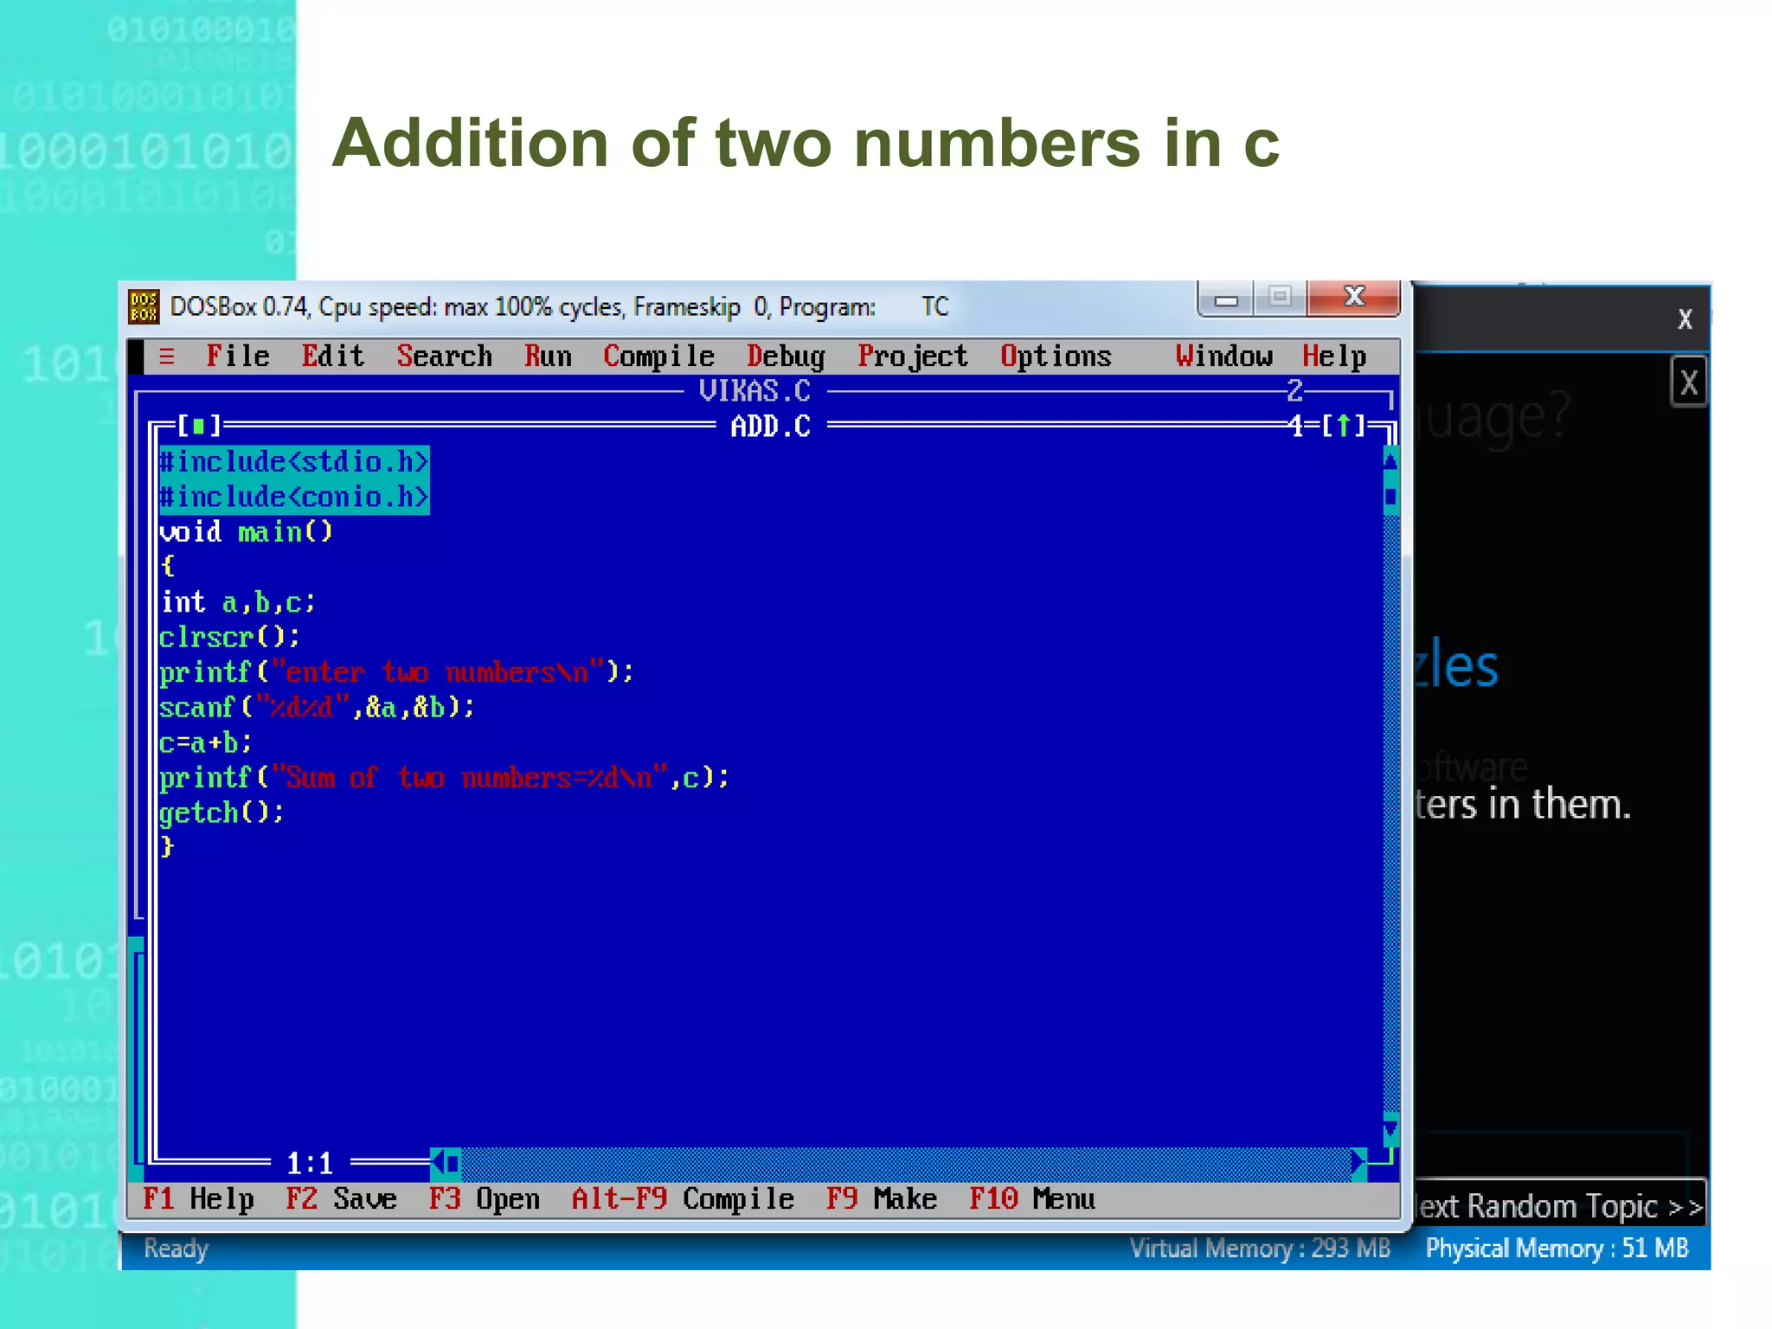Click F2 Save in status bar
The image size is (1772, 1329).
[x=341, y=1199]
